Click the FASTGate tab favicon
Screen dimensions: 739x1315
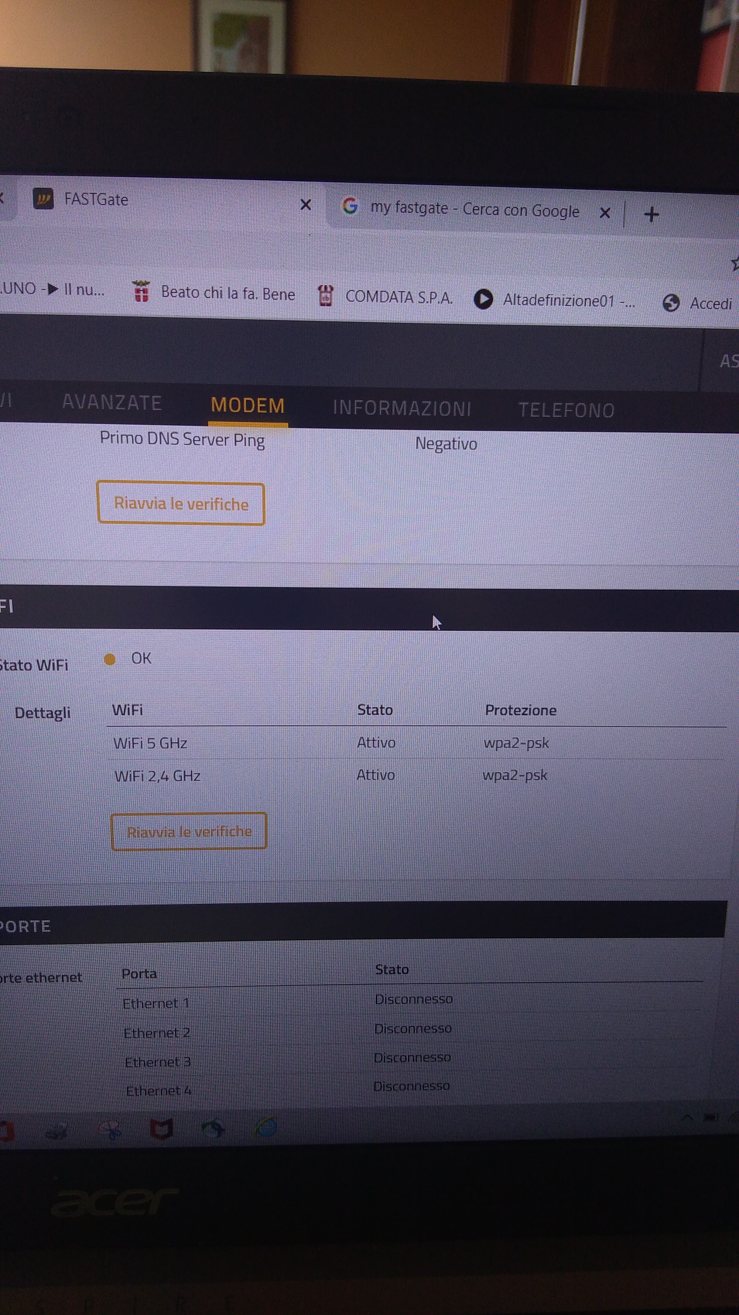click(x=43, y=198)
